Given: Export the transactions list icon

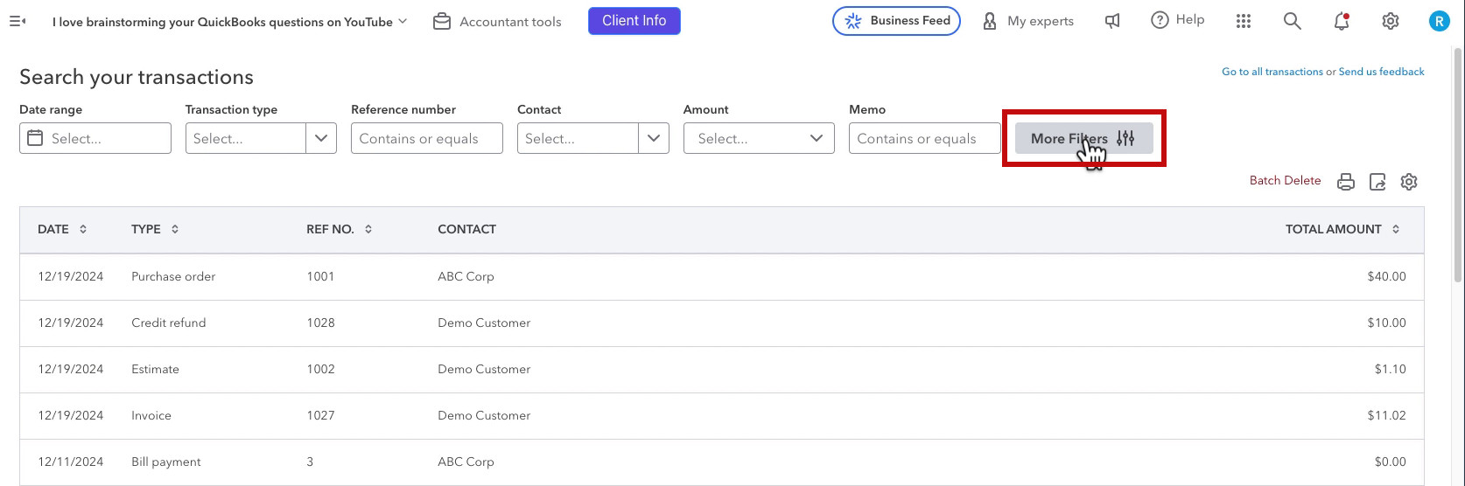Looking at the screenshot, I should tap(1377, 182).
